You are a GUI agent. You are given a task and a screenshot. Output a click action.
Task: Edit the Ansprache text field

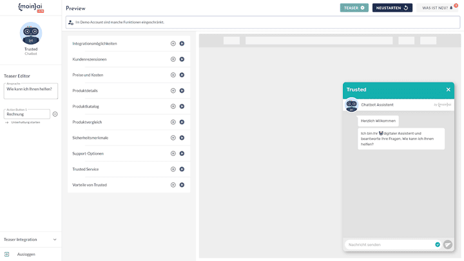pos(31,91)
